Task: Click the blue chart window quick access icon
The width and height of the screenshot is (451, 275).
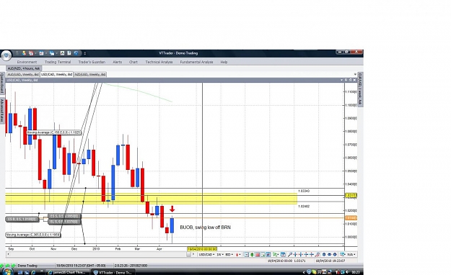Action: tap(41, 53)
